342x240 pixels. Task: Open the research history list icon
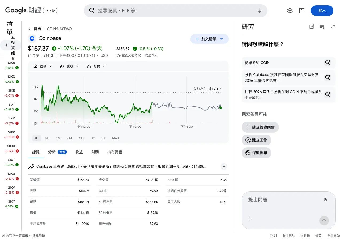(322, 26)
